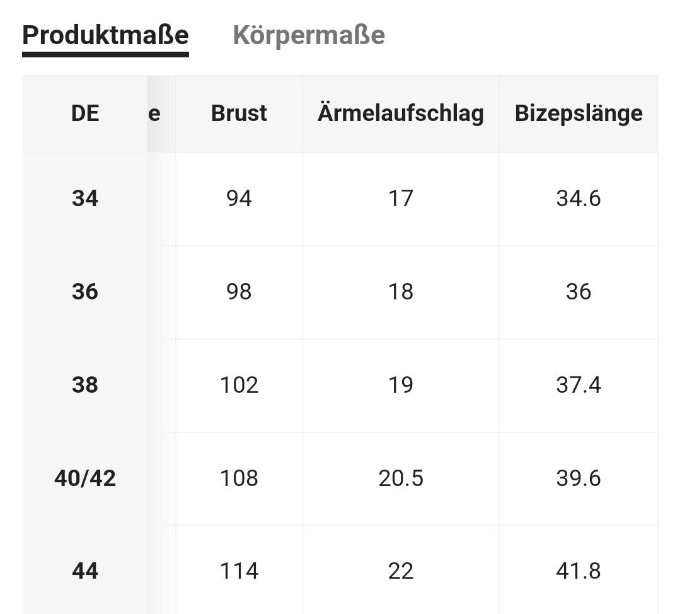Select the size 34 row label

point(85,199)
